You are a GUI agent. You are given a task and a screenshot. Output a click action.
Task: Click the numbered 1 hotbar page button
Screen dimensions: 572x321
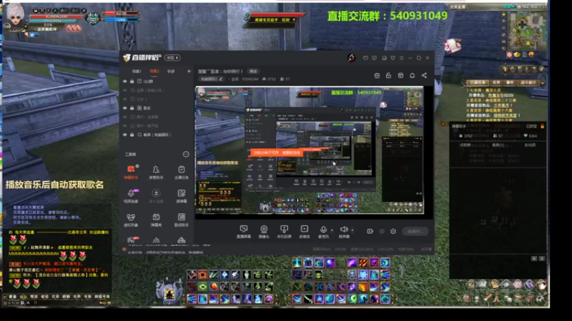coord(506,69)
